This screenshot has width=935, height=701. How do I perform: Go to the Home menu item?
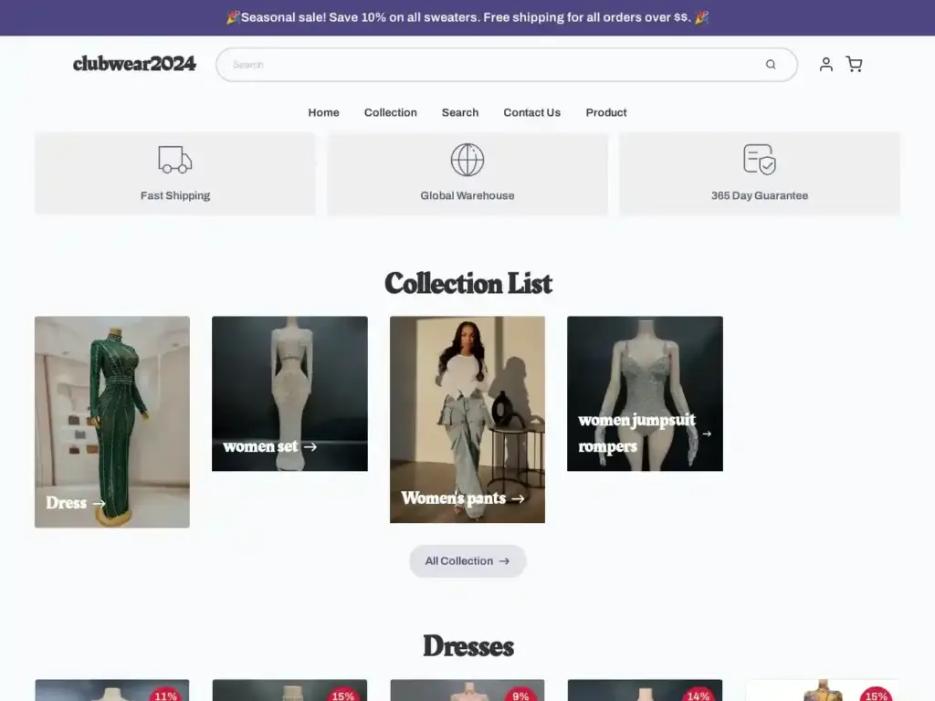coord(323,112)
